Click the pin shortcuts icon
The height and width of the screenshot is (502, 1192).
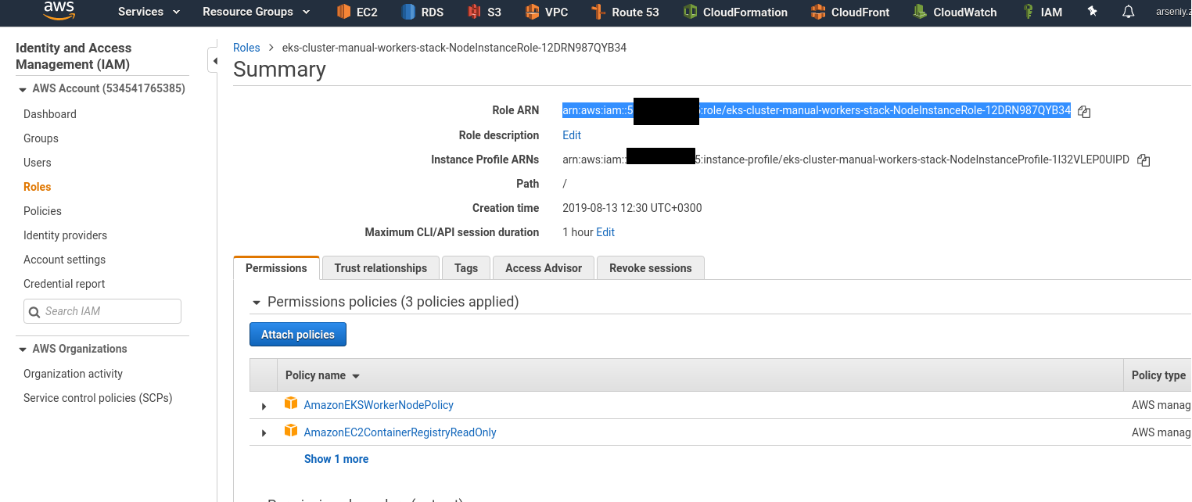tap(1092, 12)
